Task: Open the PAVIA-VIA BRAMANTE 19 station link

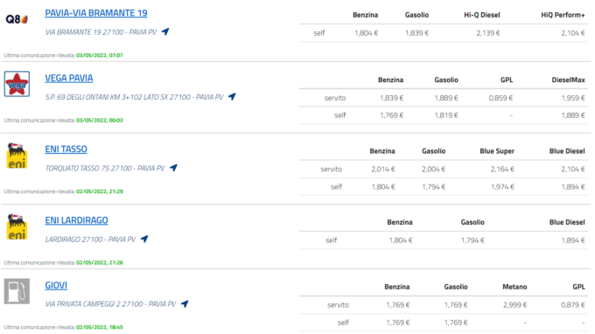Action: coord(96,13)
